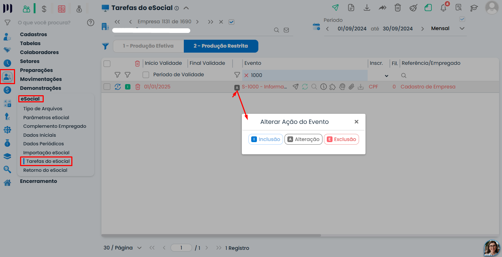Click the green refresh icon in S-1000 row

pyautogui.click(x=305, y=87)
